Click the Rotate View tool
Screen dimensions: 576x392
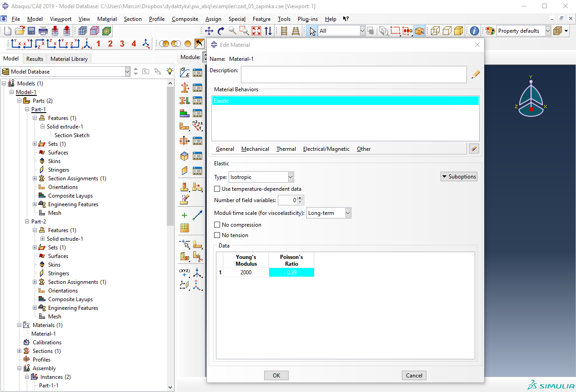(221, 31)
